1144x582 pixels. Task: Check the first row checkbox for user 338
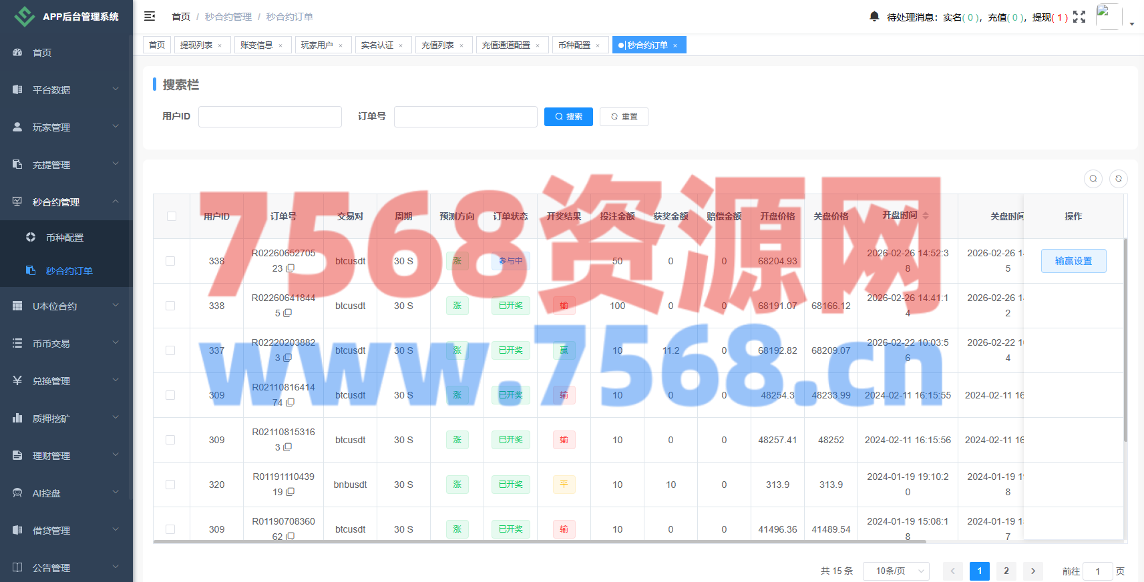coord(170,261)
